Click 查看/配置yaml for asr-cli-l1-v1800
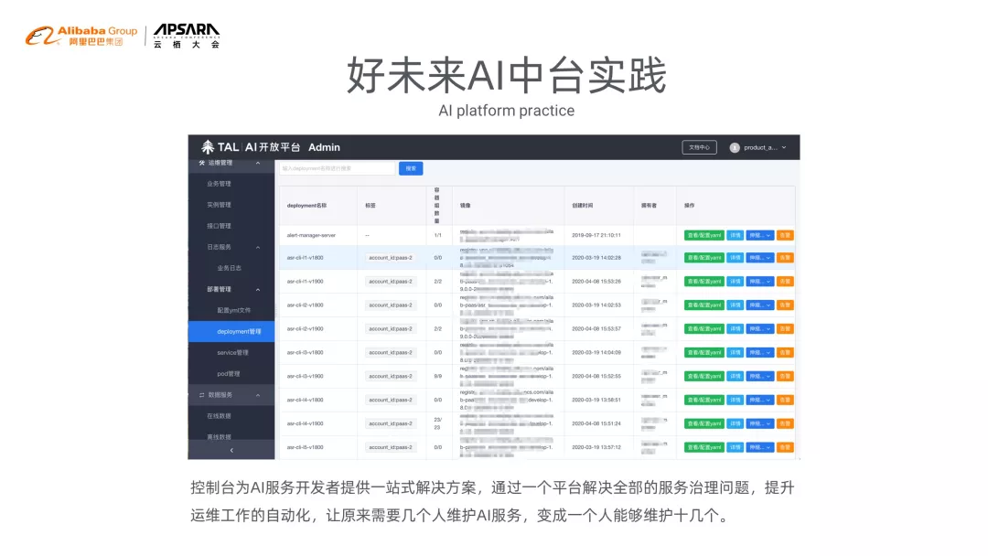The width and height of the screenshot is (988, 556). [x=703, y=258]
